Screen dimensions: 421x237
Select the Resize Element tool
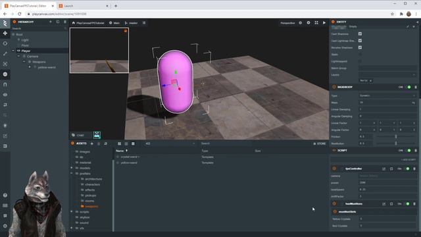click(5, 64)
